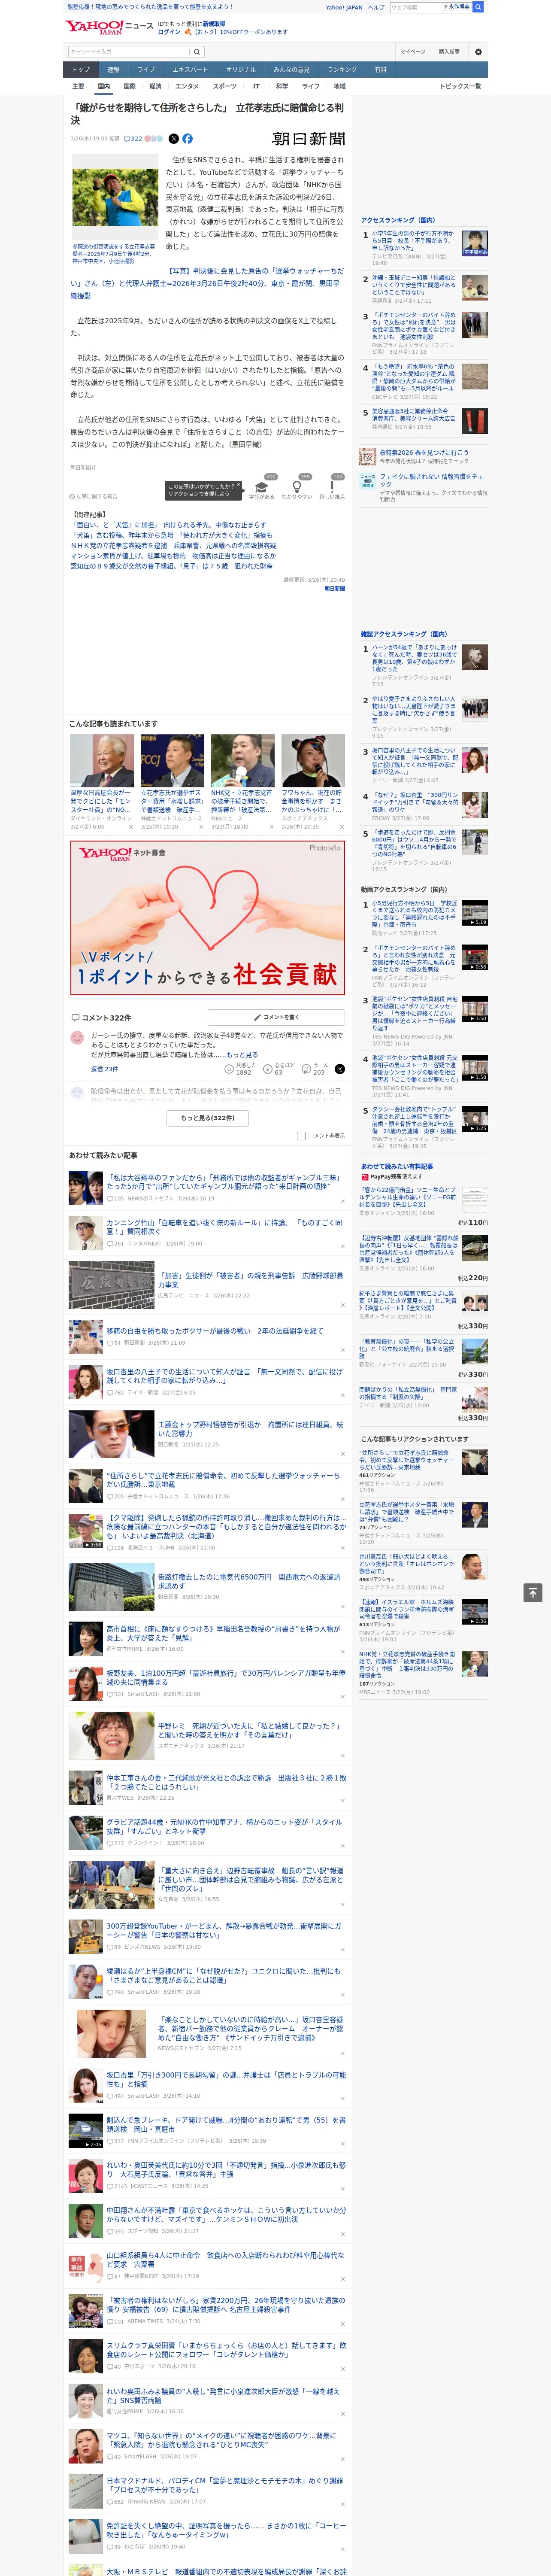Open the ライブ navigation tab
Screen dimensions: 551x2576
pos(146,70)
